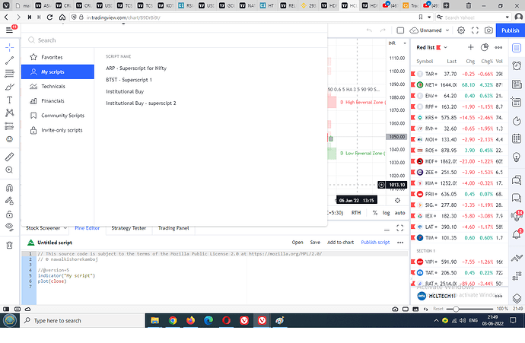Select the text annotation tool

(9, 100)
